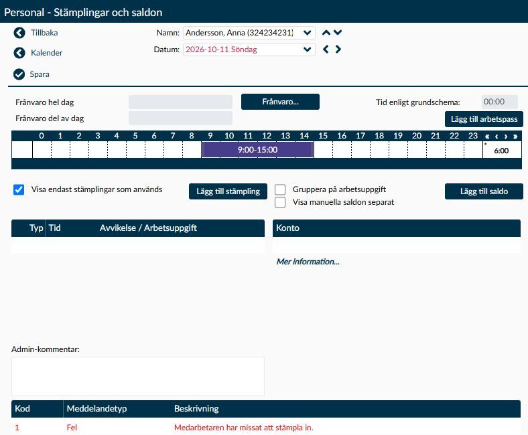The height and width of the screenshot is (435, 528).
Task: Click the Frånvaro... button
Action: [x=280, y=102]
